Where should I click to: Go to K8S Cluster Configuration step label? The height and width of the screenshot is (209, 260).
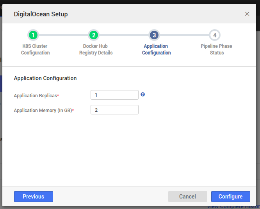click(35, 49)
